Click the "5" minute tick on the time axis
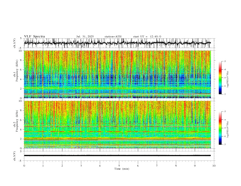Viewport: 241px width, 186px height. point(119,166)
